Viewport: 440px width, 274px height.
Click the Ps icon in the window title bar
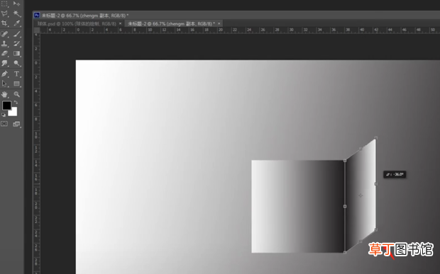(x=37, y=15)
